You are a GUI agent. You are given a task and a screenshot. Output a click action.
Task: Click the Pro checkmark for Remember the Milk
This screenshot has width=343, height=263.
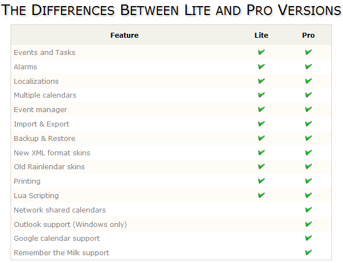309,252
